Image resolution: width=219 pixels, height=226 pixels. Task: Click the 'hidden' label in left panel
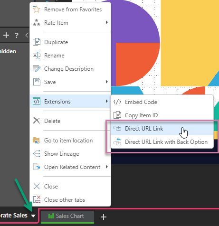[8, 51]
